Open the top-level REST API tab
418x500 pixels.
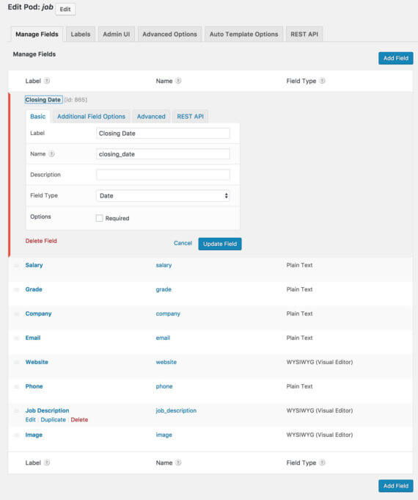coord(304,34)
